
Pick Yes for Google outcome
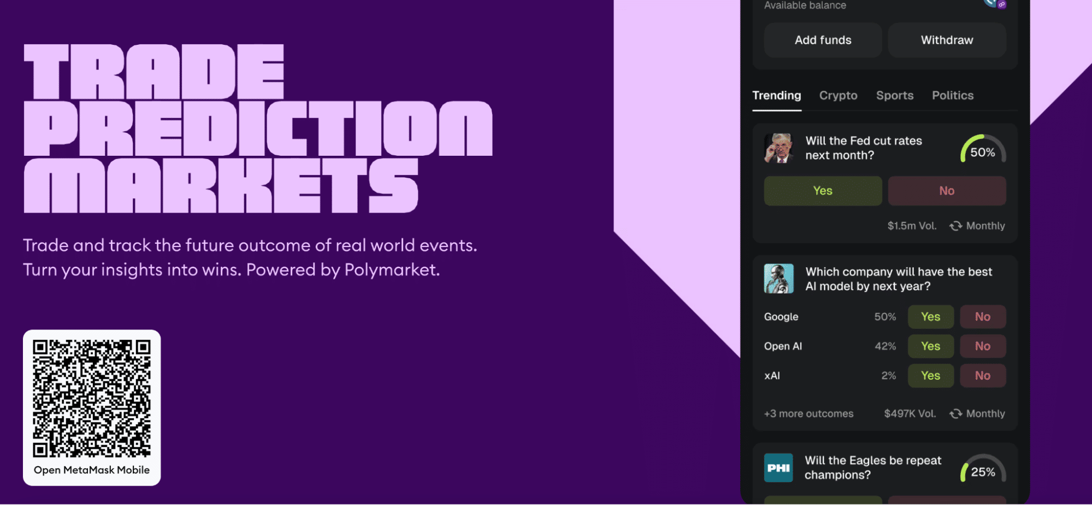click(x=930, y=317)
